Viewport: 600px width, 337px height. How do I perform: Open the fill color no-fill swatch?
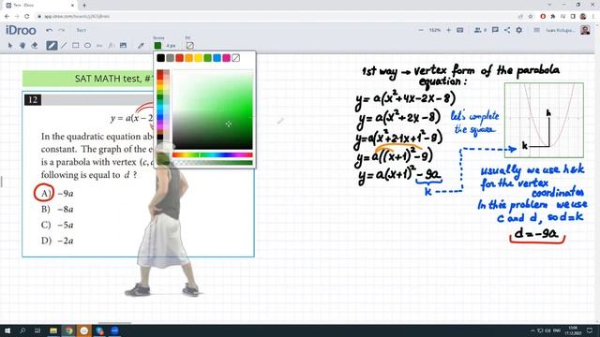(x=189, y=46)
